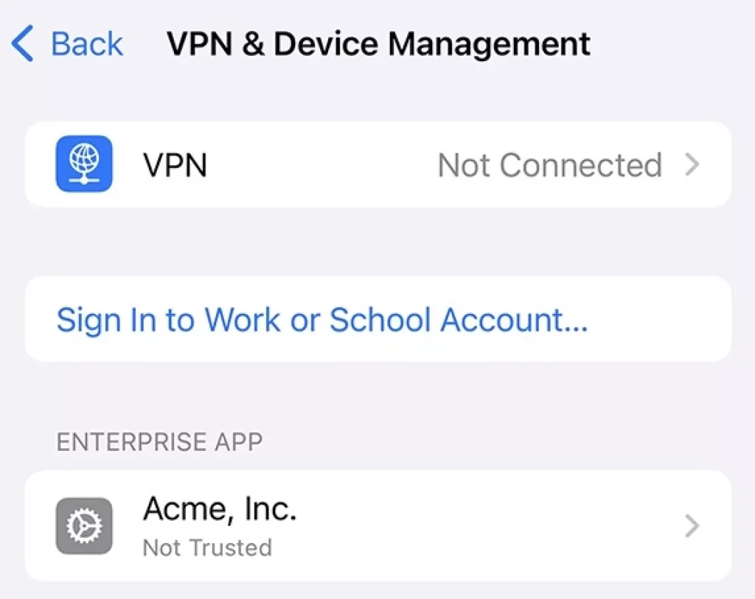Open Acme, Inc. details via its chevron
Screen dimensions: 755x599
[692, 526]
